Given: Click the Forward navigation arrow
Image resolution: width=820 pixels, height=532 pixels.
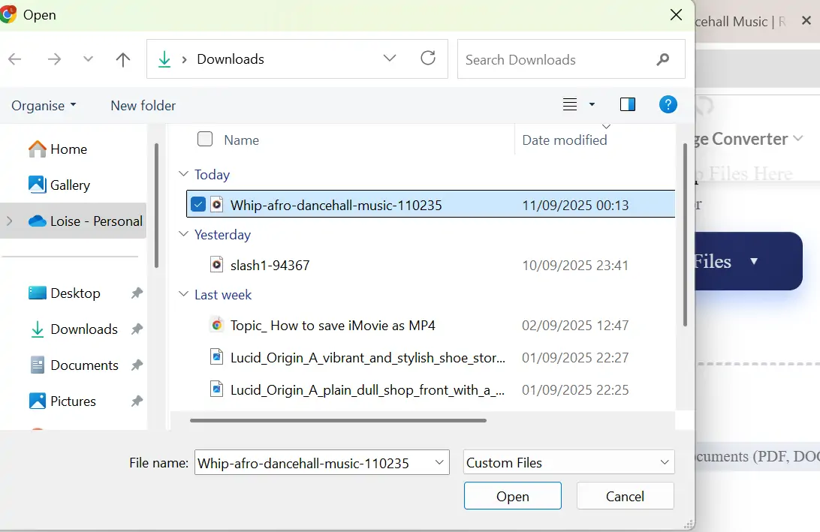Looking at the screenshot, I should tap(54, 60).
